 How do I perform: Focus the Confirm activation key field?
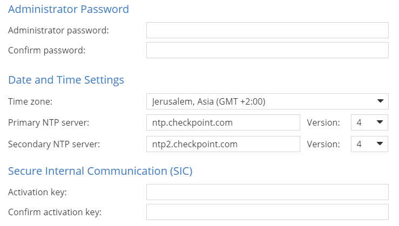[x=267, y=212]
